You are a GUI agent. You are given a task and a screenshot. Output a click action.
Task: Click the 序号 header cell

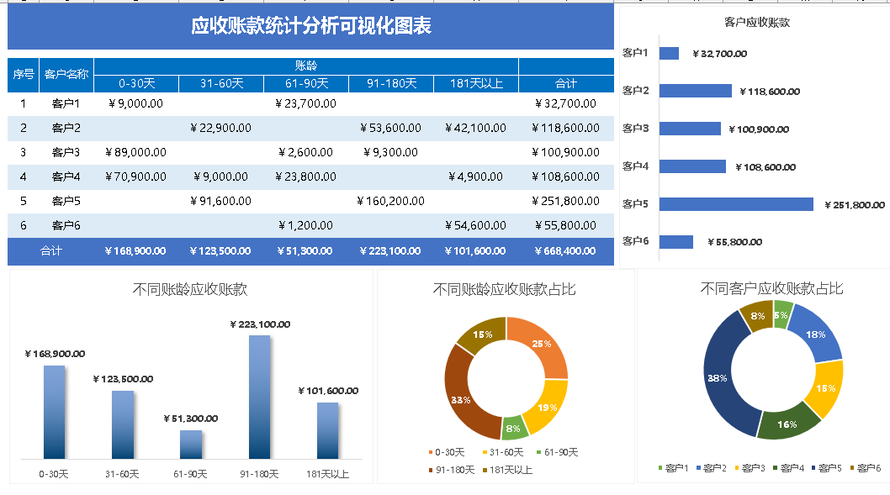[24, 75]
